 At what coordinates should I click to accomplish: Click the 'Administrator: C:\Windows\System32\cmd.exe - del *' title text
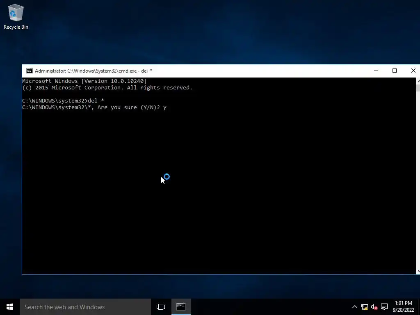pyautogui.click(x=94, y=71)
